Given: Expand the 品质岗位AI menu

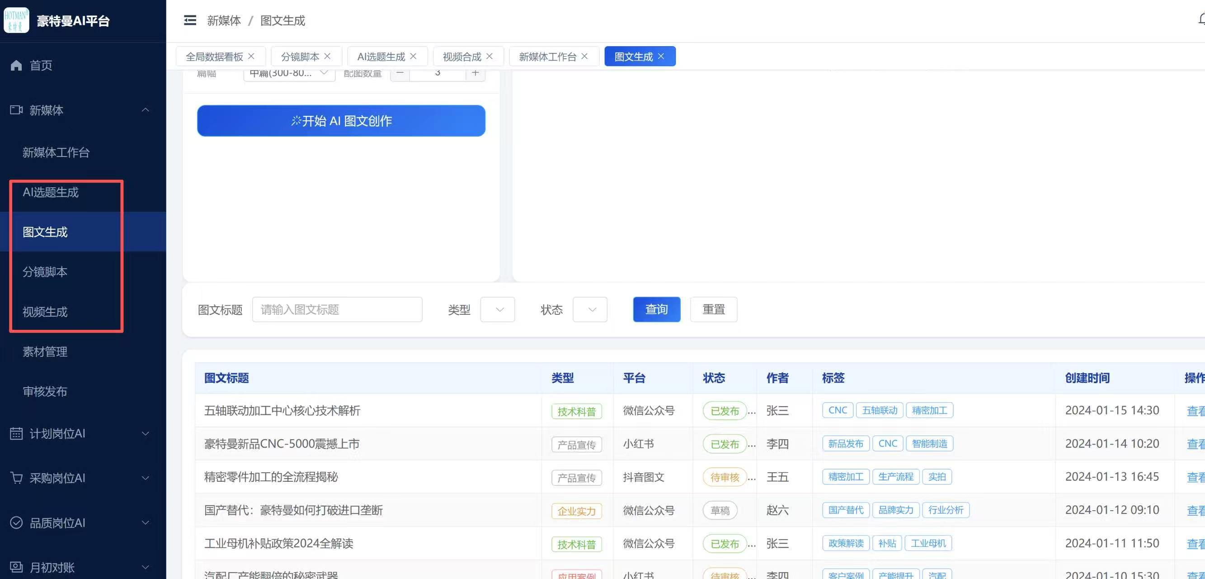Looking at the screenshot, I should [x=83, y=522].
